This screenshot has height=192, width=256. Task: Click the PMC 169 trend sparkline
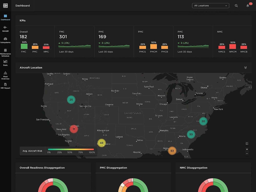[114, 47]
